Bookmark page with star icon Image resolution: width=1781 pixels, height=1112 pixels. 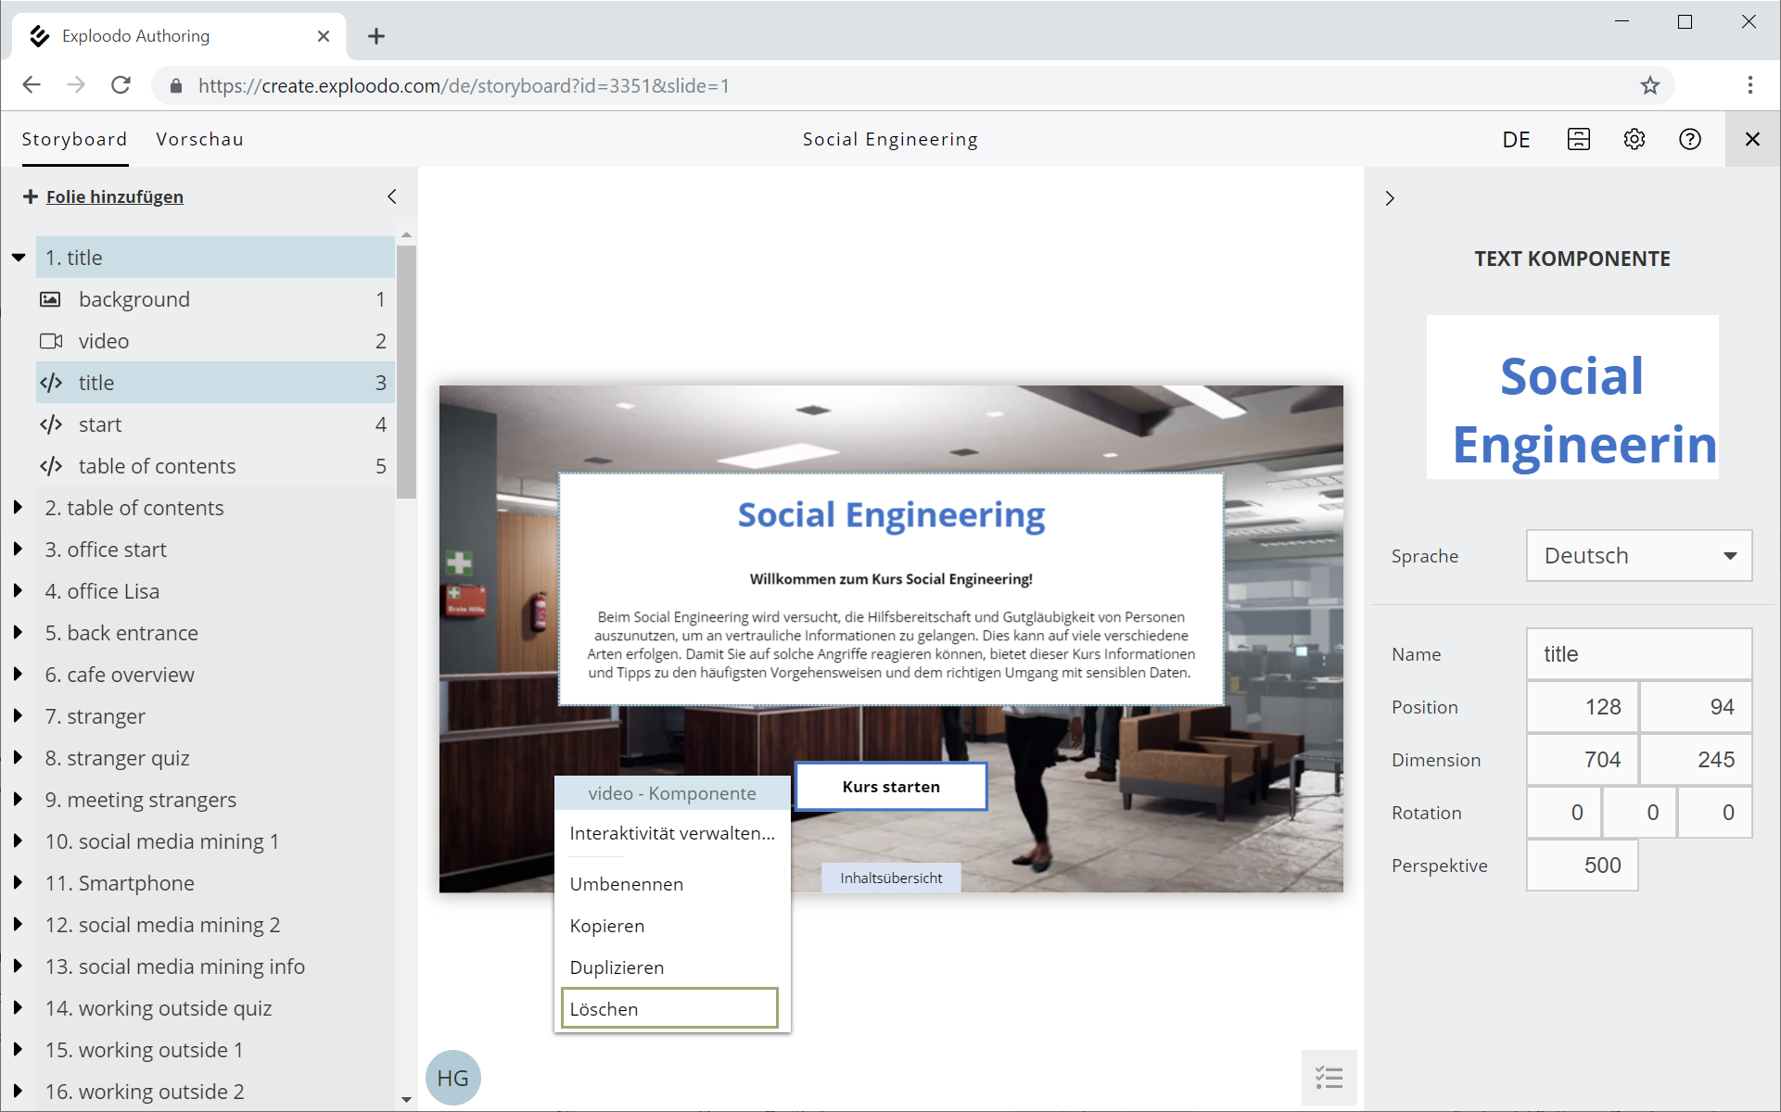point(1649,86)
